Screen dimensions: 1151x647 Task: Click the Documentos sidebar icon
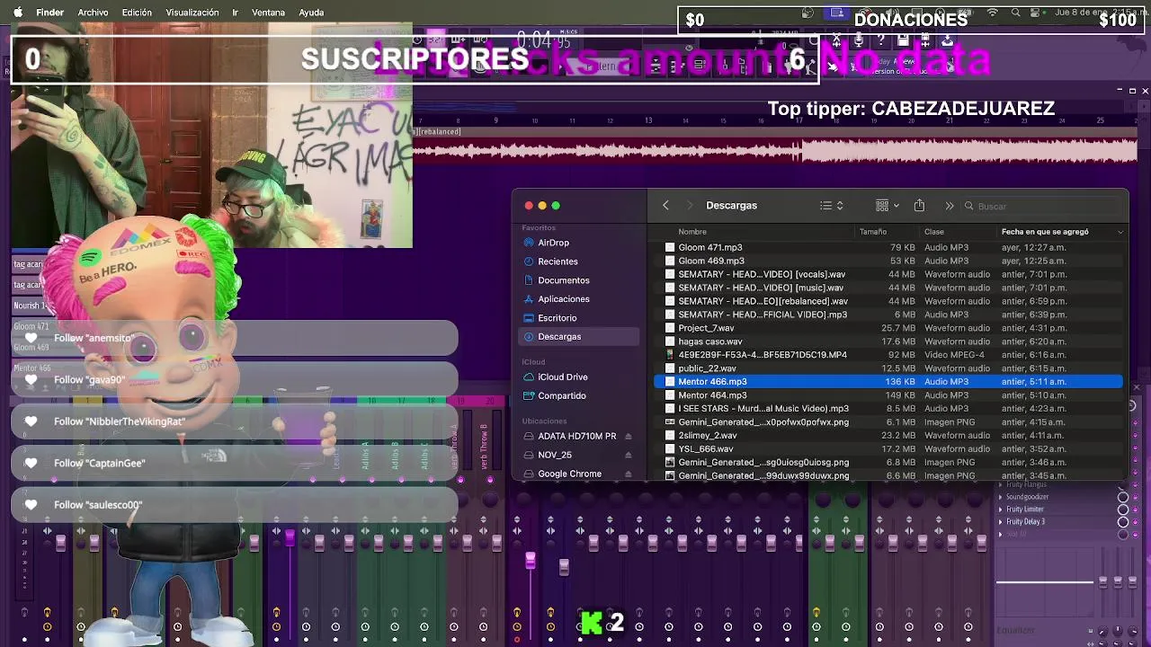[529, 280]
